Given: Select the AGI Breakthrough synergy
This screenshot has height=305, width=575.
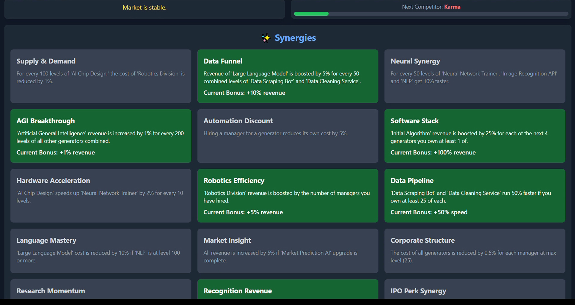Looking at the screenshot, I should click(101, 136).
